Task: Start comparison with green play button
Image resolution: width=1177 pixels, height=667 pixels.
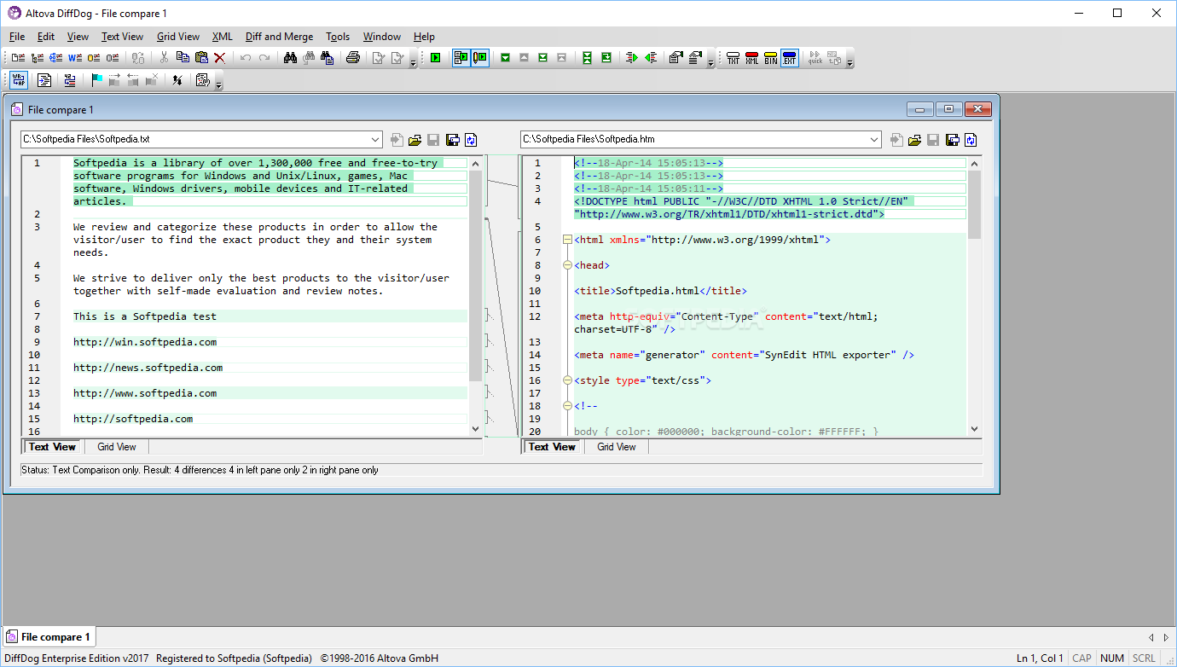Action: coord(435,58)
